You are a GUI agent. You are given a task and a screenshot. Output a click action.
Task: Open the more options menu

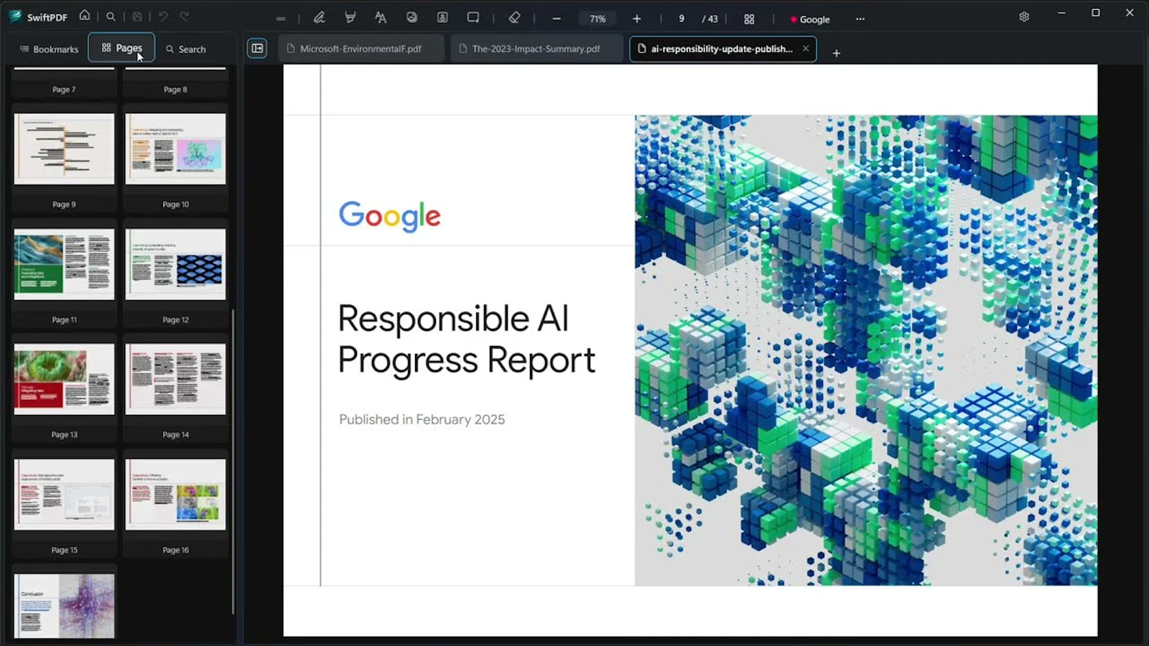pyautogui.click(x=860, y=19)
